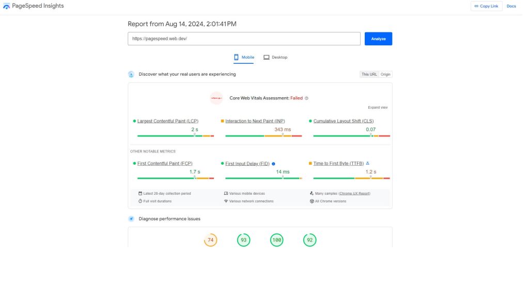529x292 pixels.
Task: Open First Input Delay (FID) link
Action: [x=247, y=164]
